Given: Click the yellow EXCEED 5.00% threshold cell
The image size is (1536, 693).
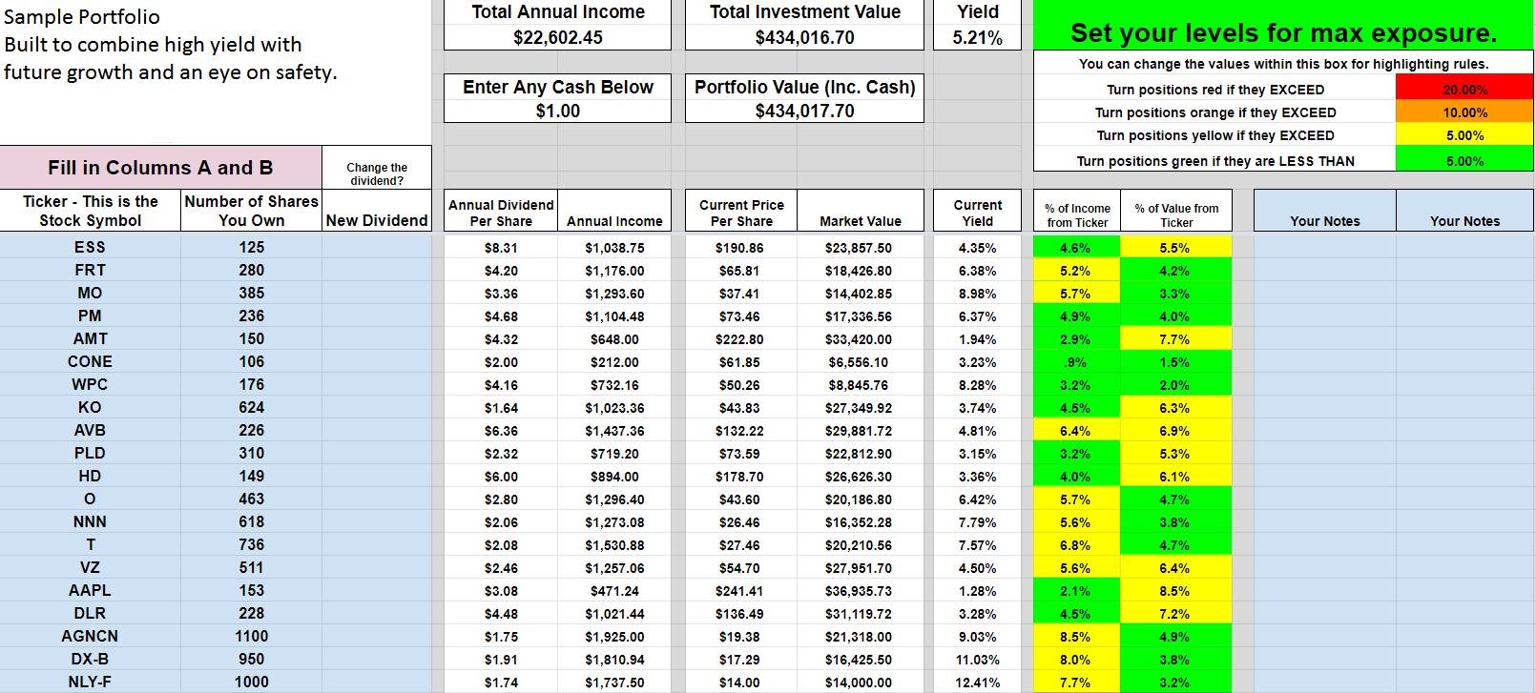Looking at the screenshot, I should pos(1464,135).
